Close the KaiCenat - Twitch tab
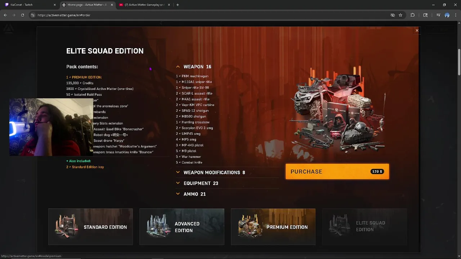 (x=55, y=5)
